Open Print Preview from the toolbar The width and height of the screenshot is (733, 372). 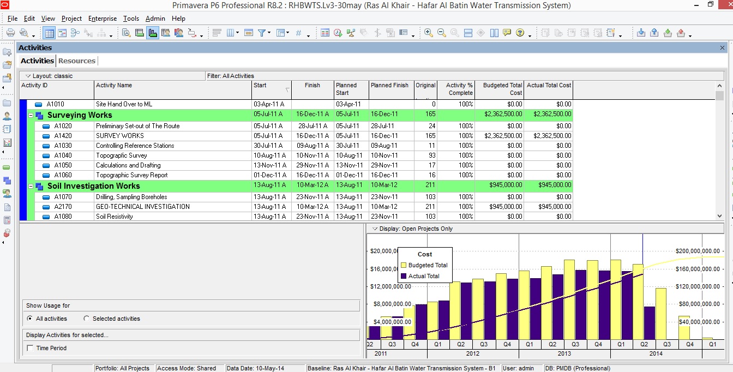tap(24, 33)
